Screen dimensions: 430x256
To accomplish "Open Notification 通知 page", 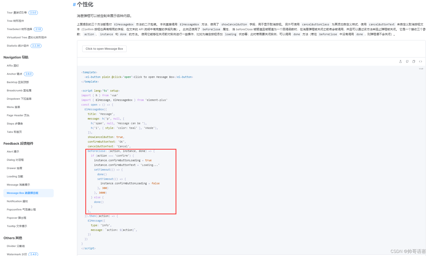I will pos(17,201).
